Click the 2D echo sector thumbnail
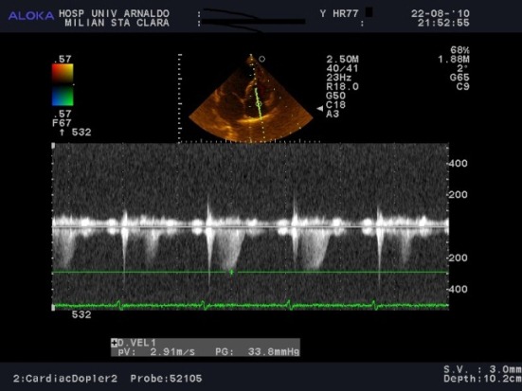 tap(251, 98)
